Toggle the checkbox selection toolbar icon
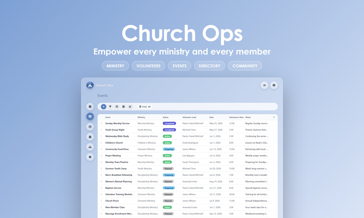364x218 pixels. pyautogui.click(x=123, y=107)
